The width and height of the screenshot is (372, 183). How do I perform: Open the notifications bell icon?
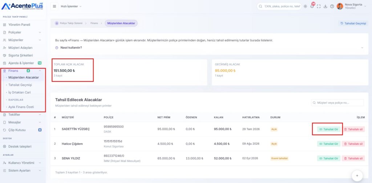pyautogui.click(x=312, y=7)
